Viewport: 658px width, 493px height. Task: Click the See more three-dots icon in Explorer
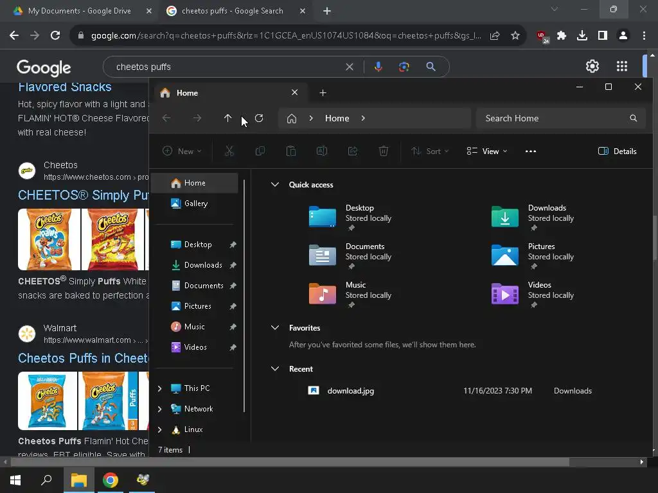(531, 151)
